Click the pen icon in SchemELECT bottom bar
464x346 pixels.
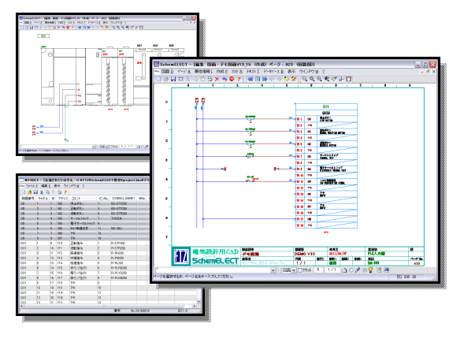tap(358, 270)
